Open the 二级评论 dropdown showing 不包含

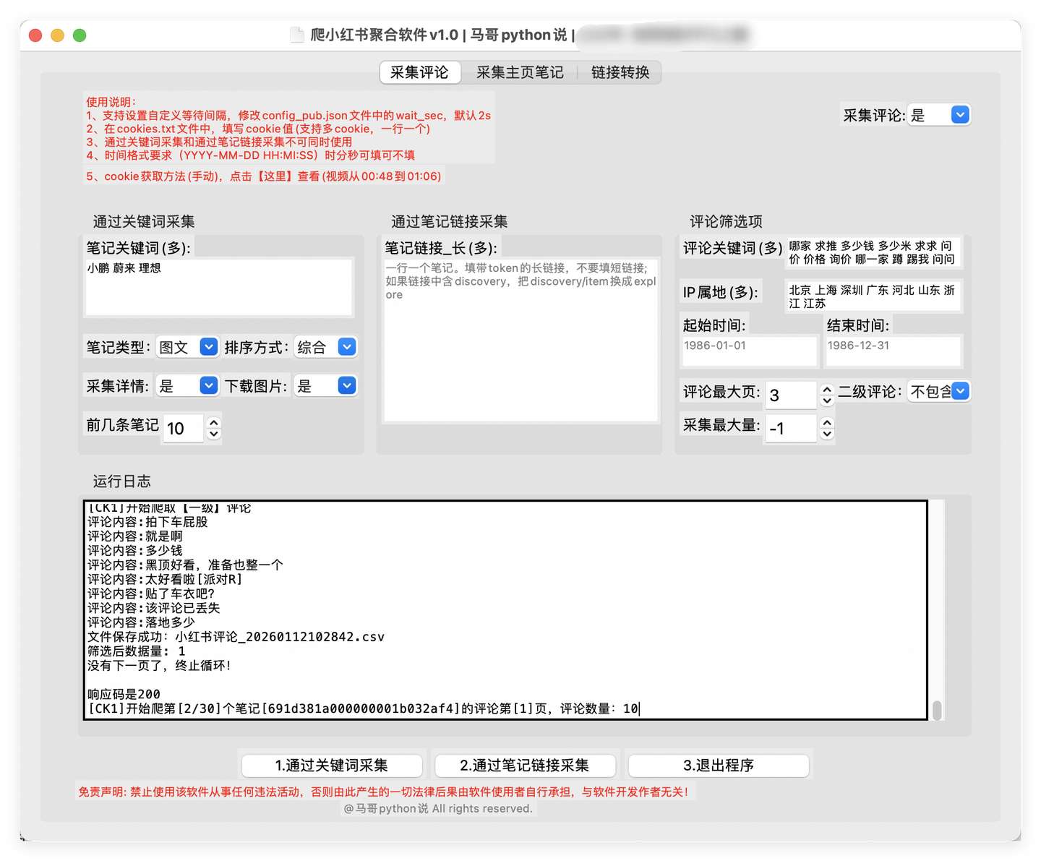point(960,390)
